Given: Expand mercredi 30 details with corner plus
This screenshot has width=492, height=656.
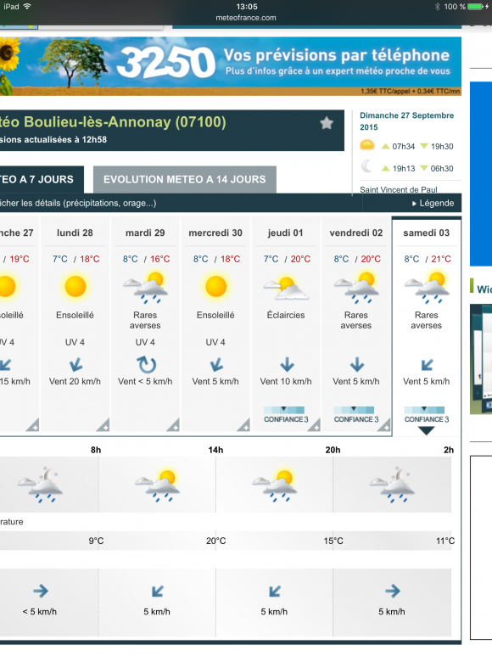Looking at the screenshot, I should pyautogui.click(x=244, y=425).
